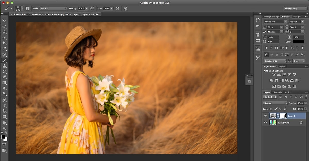309x161 pixels.
Task: Select the Rectangle shape tool
Action: (x=4, y=117)
